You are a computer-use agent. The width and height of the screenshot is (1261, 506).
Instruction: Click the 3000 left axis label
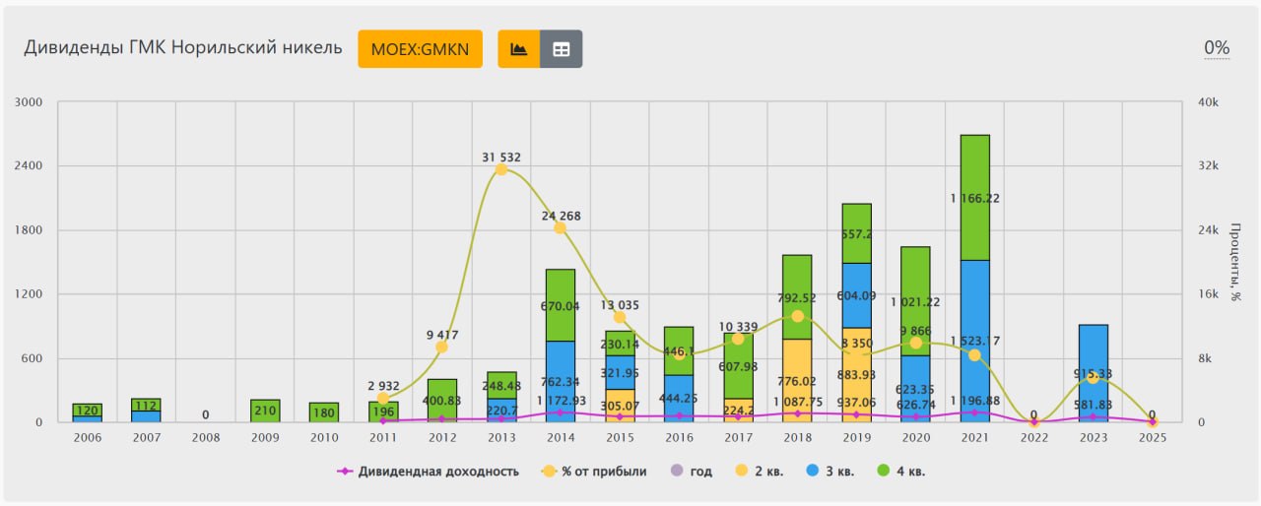pos(31,102)
